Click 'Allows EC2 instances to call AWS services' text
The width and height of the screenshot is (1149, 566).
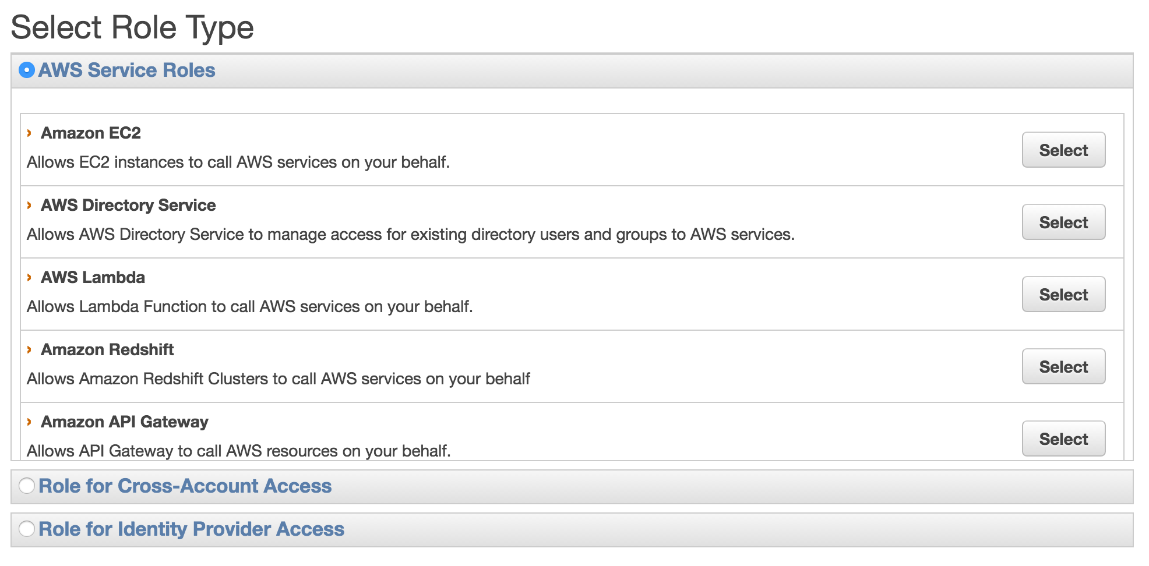(x=238, y=162)
